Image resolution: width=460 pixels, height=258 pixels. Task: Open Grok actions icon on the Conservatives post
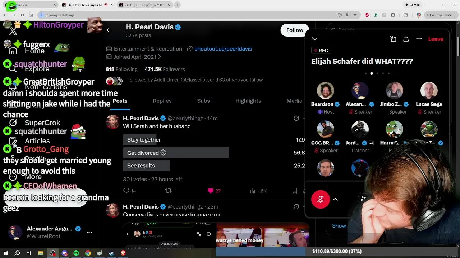[x=296, y=207]
